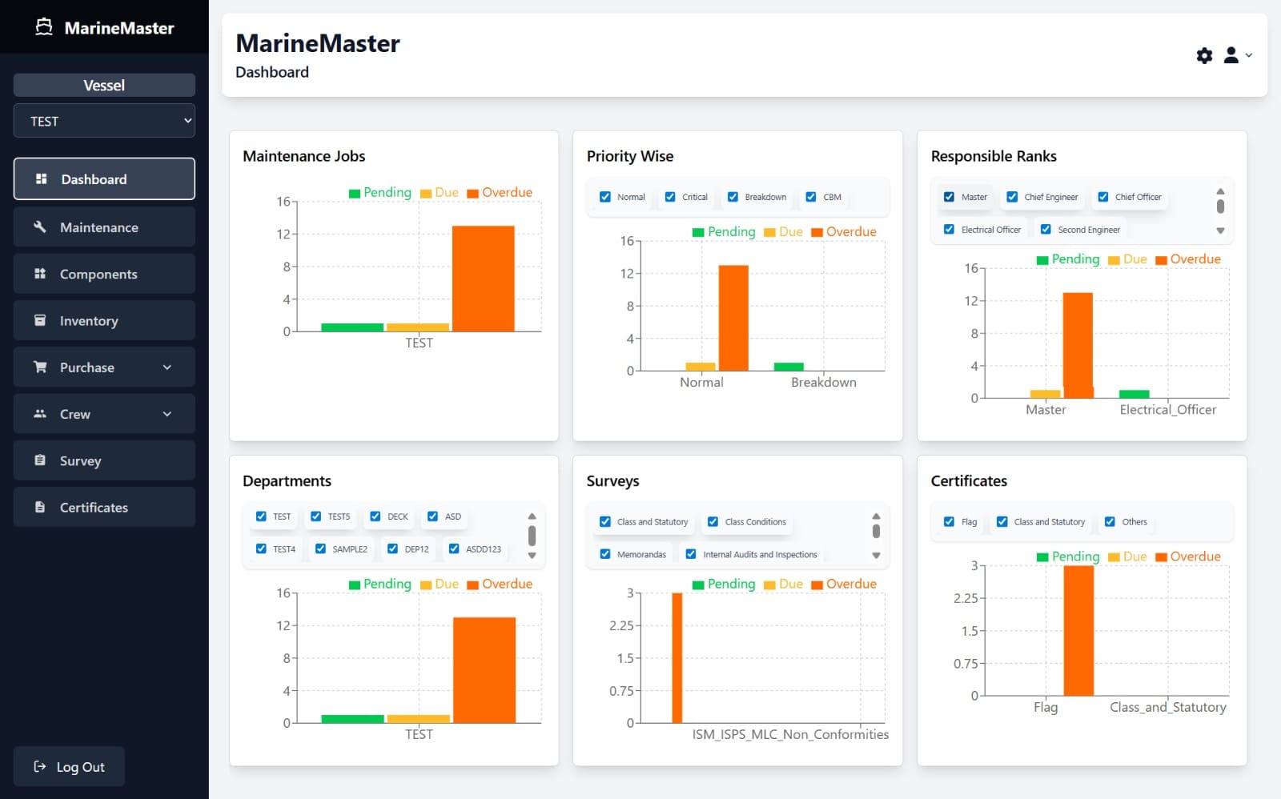Viewport: 1281px width, 799px height.
Task: Click the MarineMaster ship logo icon
Action: [x=44, y=27]
